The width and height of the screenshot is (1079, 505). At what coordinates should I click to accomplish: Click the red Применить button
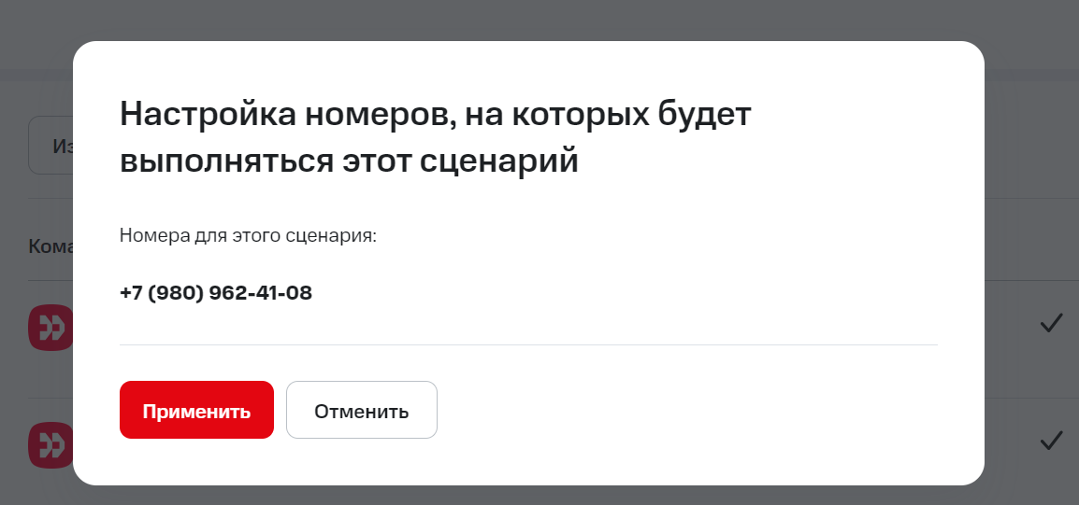pyautogui.click(x=196, y=410)
